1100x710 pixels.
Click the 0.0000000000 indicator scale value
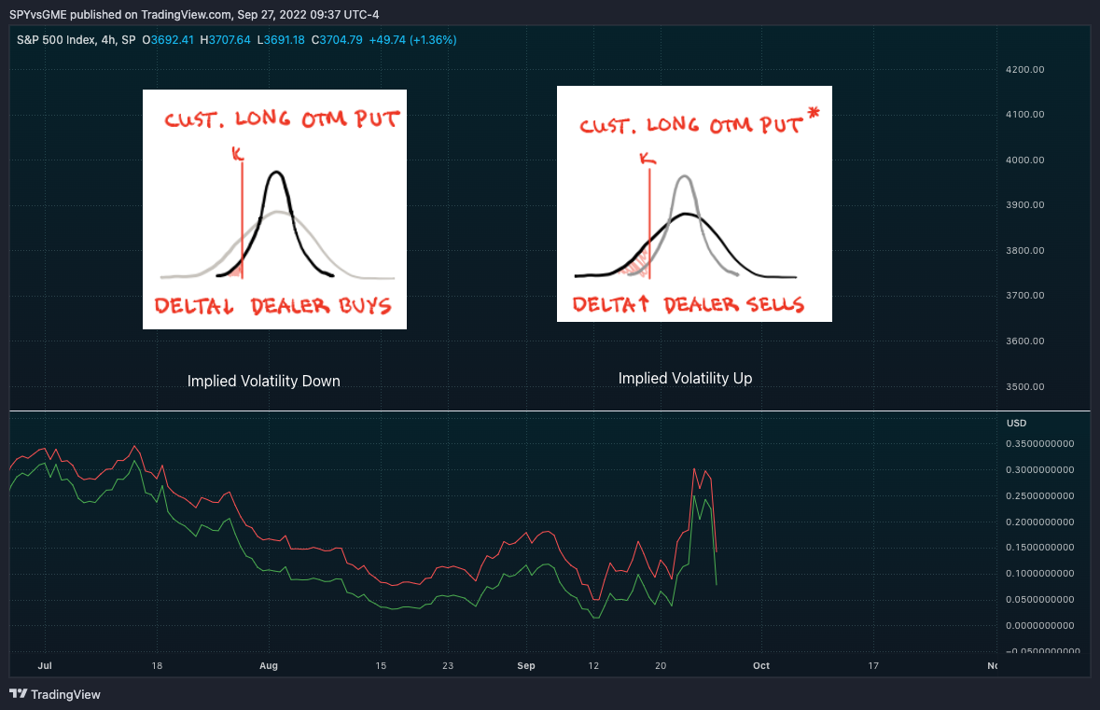tap(1039, 626)
